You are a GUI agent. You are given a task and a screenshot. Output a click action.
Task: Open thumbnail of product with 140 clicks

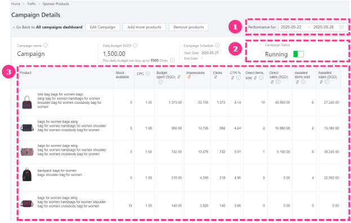[27, 203]
